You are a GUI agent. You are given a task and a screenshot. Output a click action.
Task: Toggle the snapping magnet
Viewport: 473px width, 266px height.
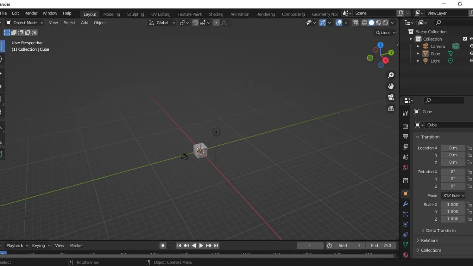pos(196,23)
